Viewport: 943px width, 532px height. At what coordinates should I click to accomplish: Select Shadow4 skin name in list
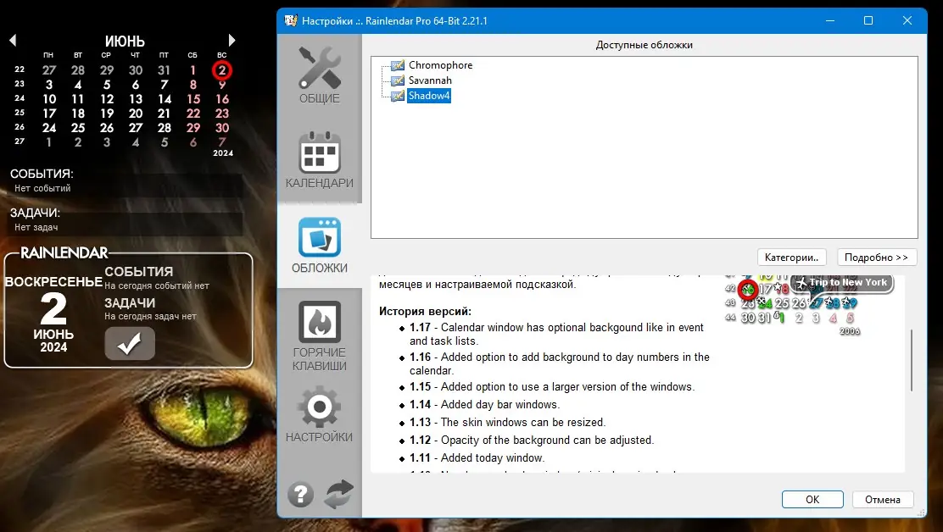click(x=429, y=96)
